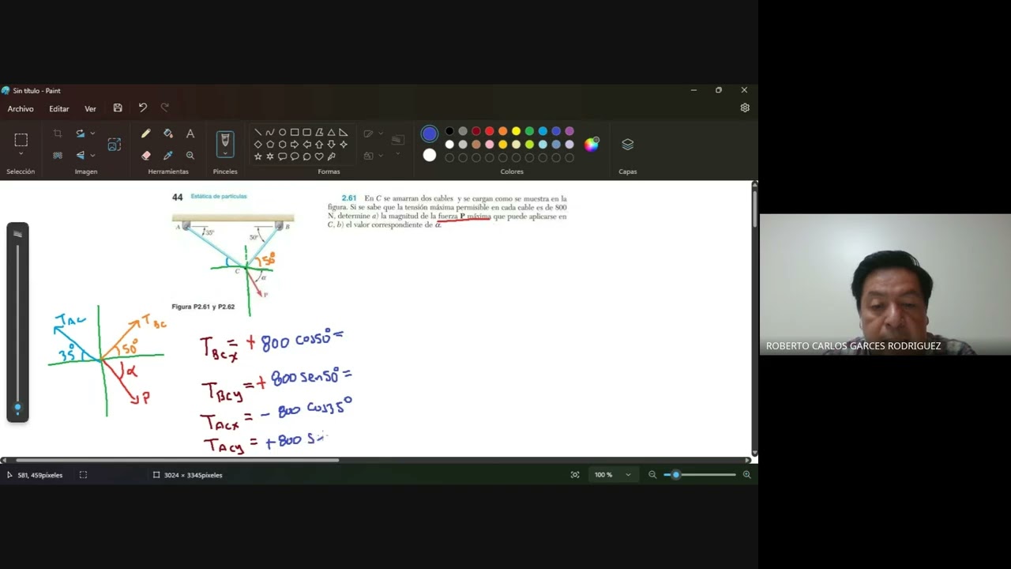The image size is (1011, 569).
Task: Pick the red color swatch
Action: point(490,131)
